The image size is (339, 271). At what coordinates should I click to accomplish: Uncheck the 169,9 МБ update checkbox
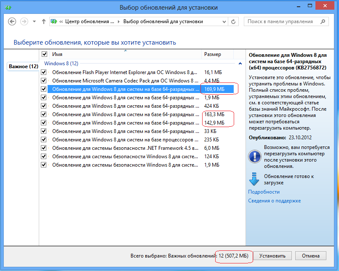[x=44, y=89]
